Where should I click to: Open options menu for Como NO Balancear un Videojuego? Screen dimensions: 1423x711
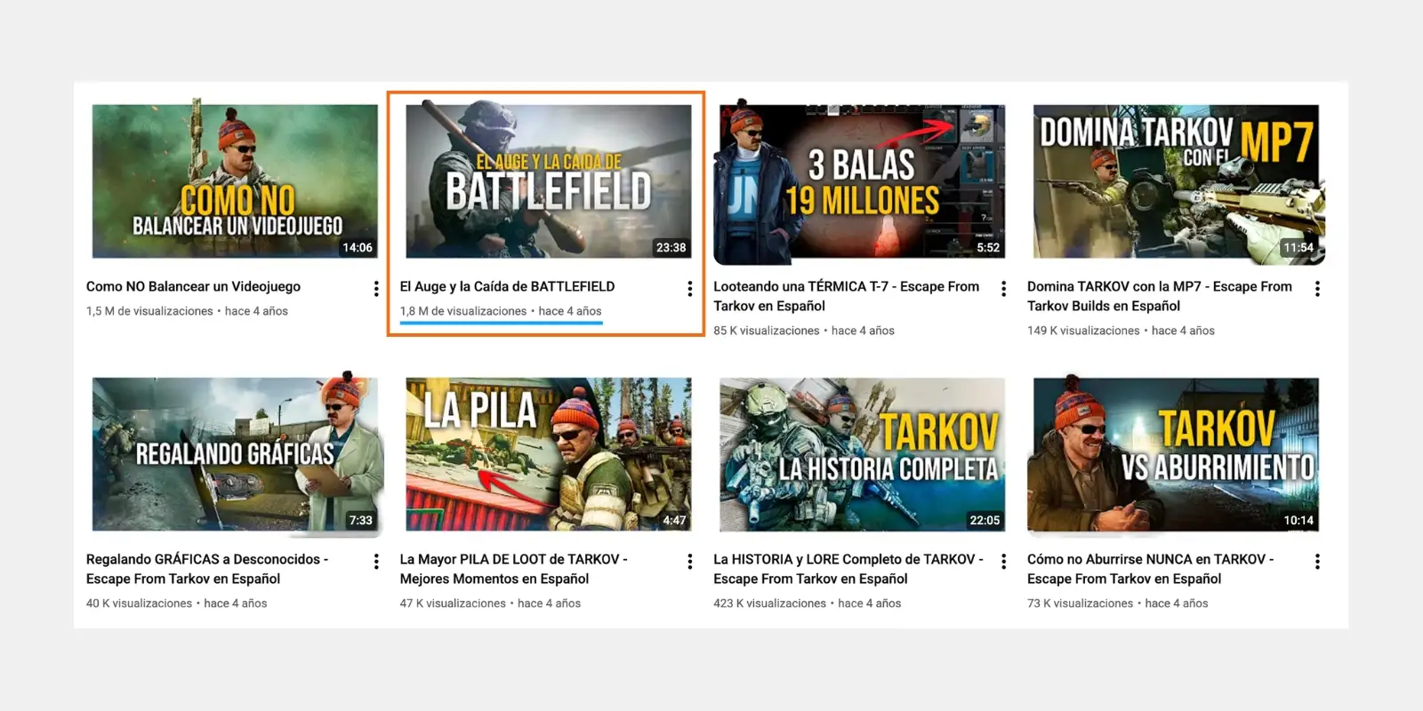[376, 289]
